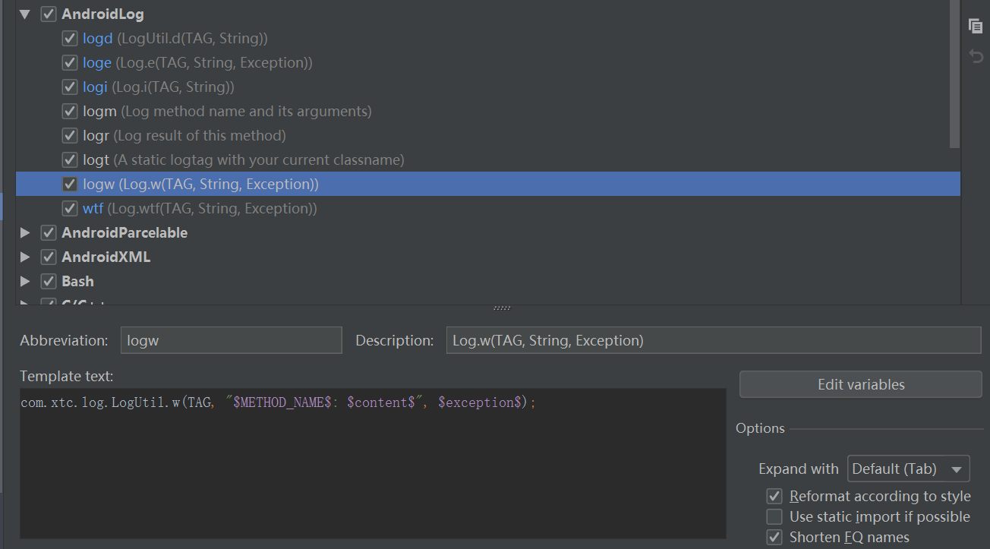Collapse the AndroidLog group
This screenshot has width=990, height=549.
[x=24, y=13]
